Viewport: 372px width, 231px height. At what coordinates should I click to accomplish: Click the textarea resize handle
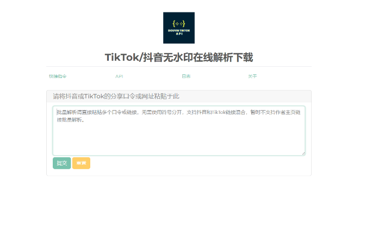(x=303, y=153)
